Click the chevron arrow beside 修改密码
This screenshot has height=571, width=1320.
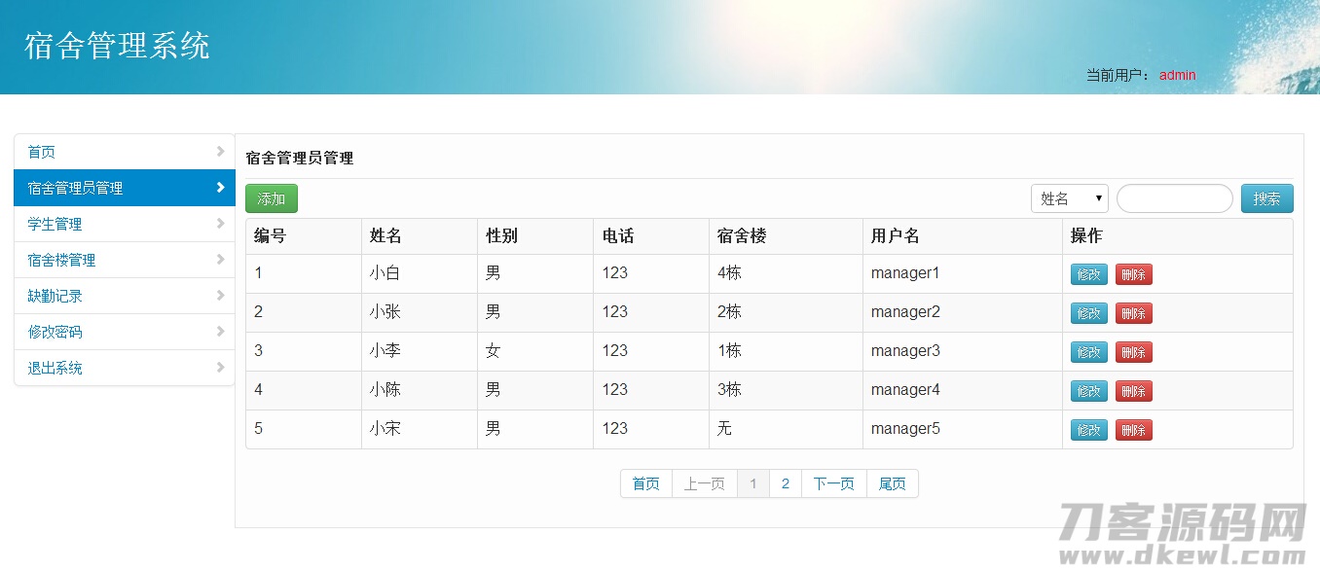(221, 332)
